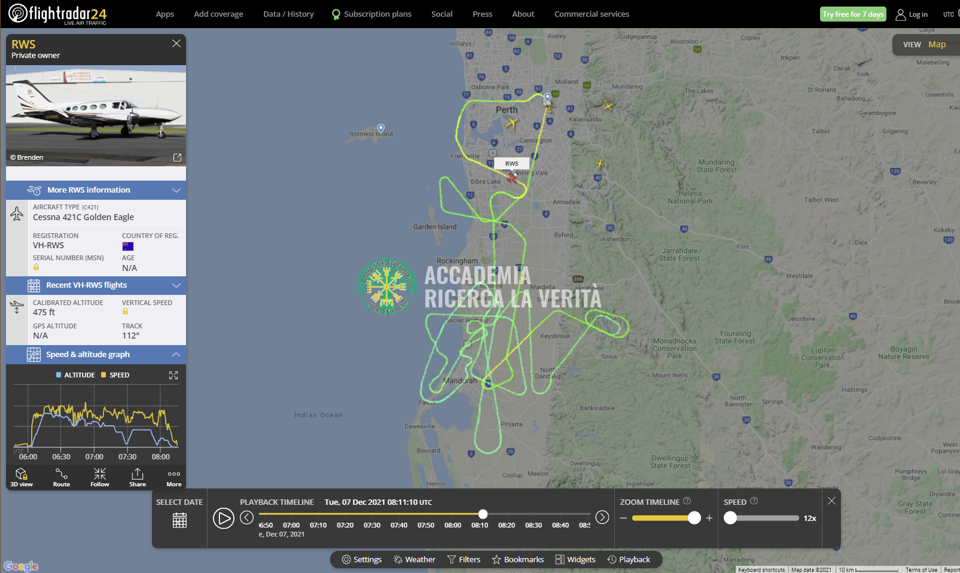Open the Filters option in bottom toolbar
Image resolution: width=960 pixels, height=573 pixels.
(464, 559)
